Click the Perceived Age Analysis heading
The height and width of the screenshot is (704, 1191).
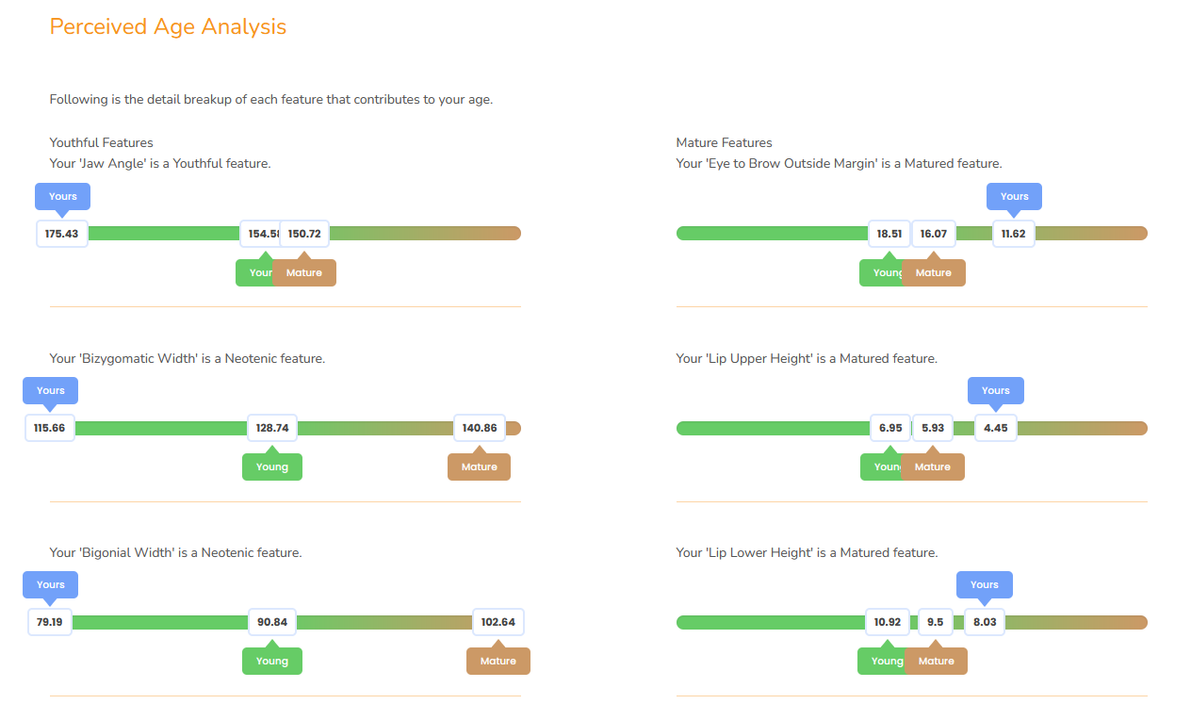168,26
